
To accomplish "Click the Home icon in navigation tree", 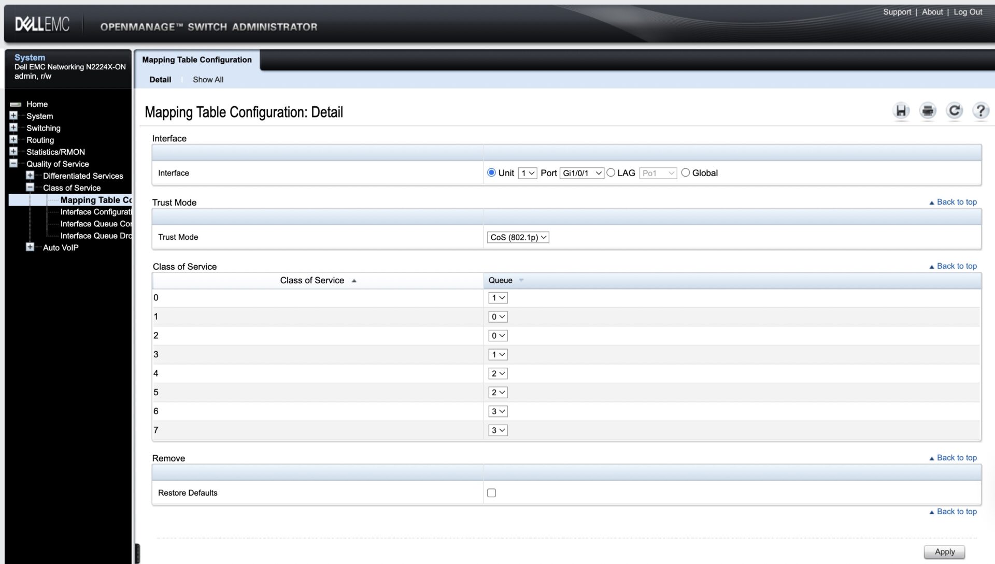I will click(16, 104).
